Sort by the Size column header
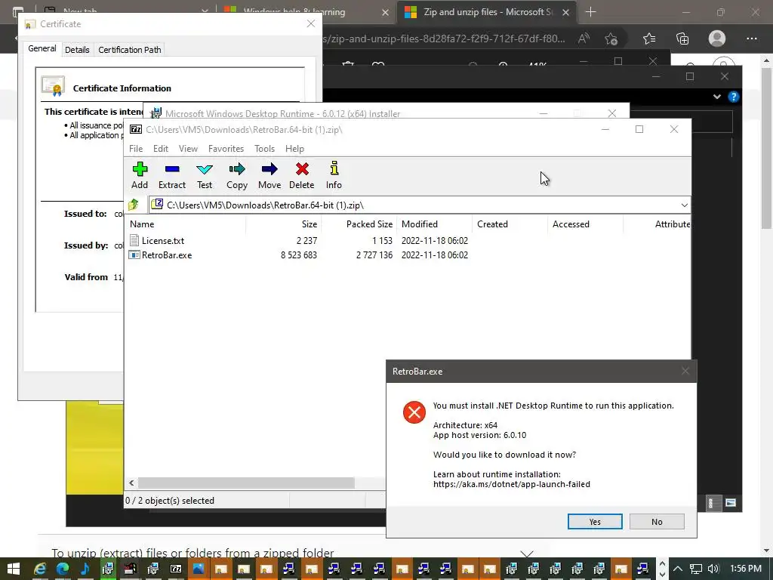The height and width of the screenshot is (580, 773). [x=284, y=224]
